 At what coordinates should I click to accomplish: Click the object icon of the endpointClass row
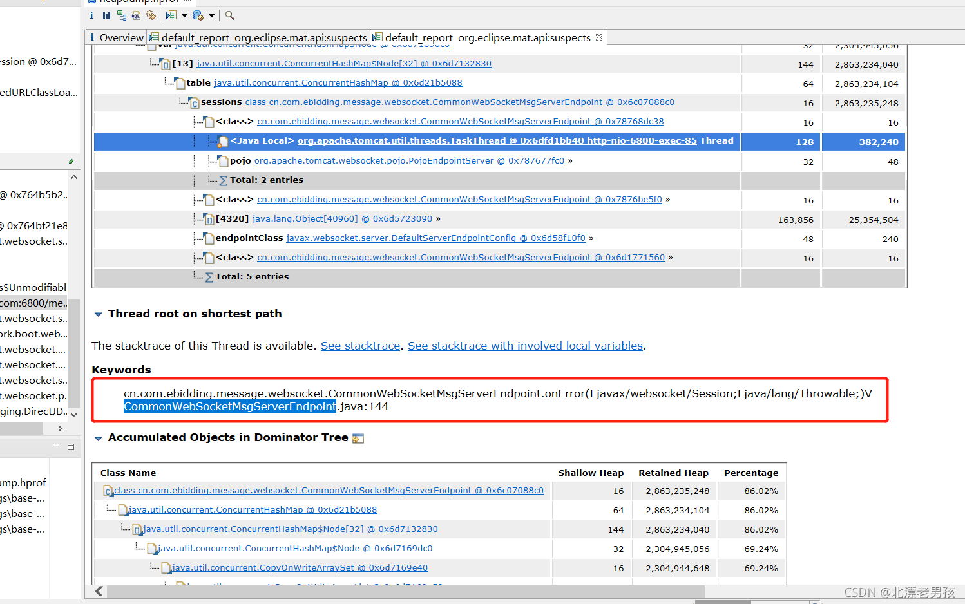(x=209, y=238)
